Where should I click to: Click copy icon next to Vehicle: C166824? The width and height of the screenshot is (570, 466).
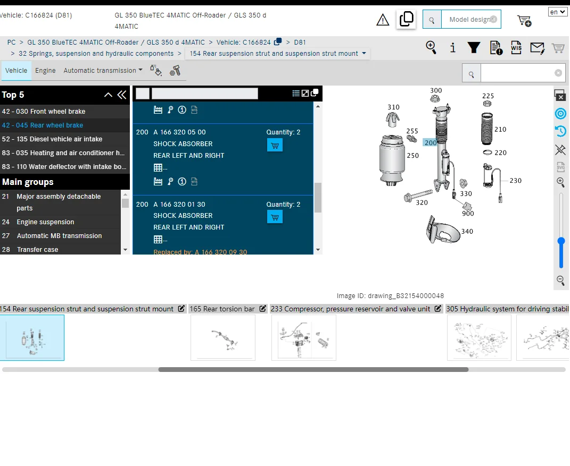point(278,41)
